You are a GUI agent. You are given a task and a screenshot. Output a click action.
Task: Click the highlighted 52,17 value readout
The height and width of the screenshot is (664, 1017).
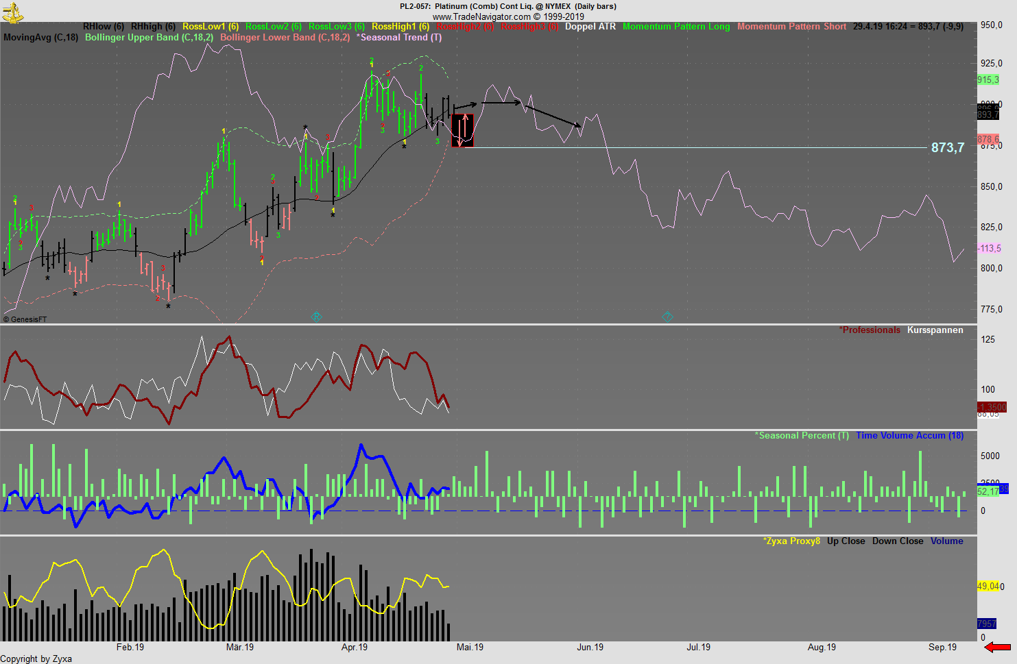point(988,491)
